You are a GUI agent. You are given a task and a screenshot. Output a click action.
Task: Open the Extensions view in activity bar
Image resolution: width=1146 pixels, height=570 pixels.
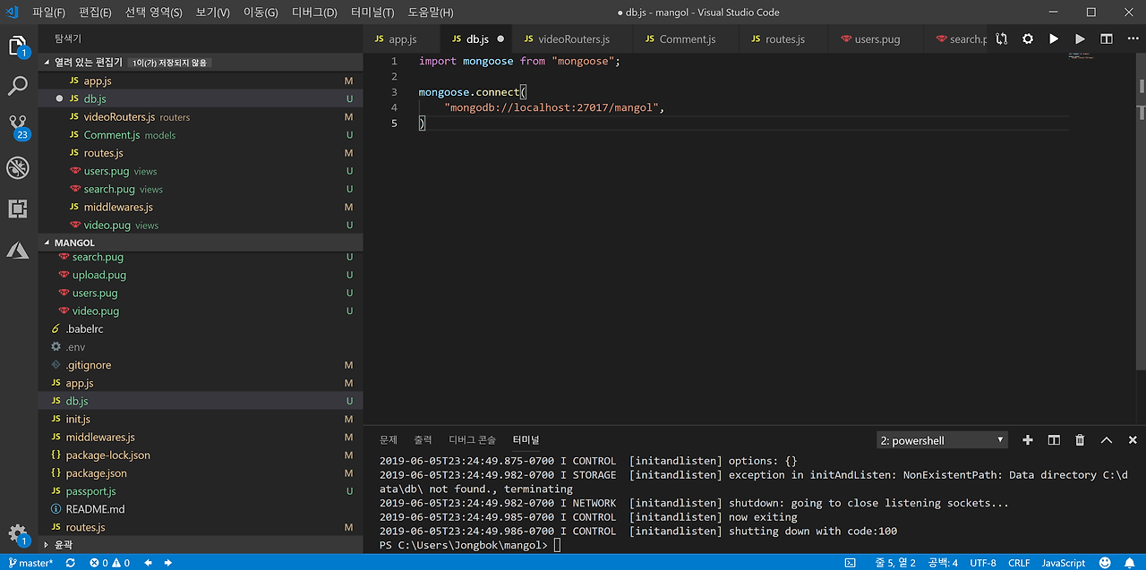tap(18, 208)
